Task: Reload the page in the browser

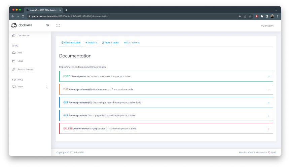Action: [23, 16]
